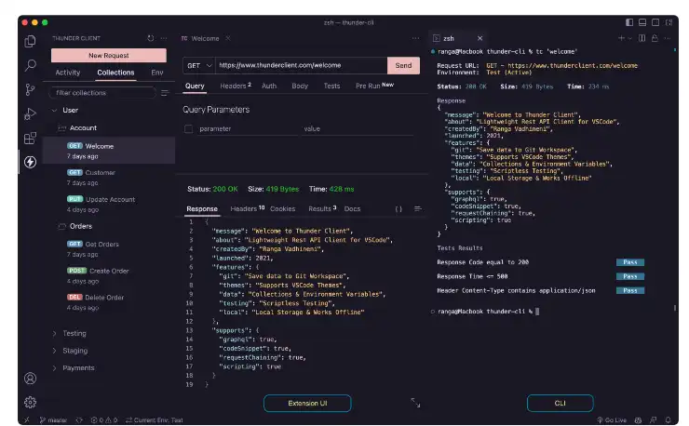Screen dimensions: 689x426
Task: Click the customize layout icon in title bar
Action: pos(669,22)
